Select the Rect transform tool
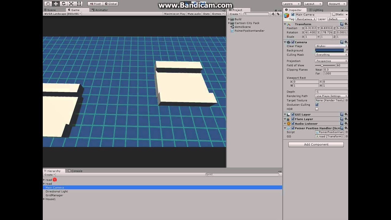The image size is (391, 220). [79, 4]
